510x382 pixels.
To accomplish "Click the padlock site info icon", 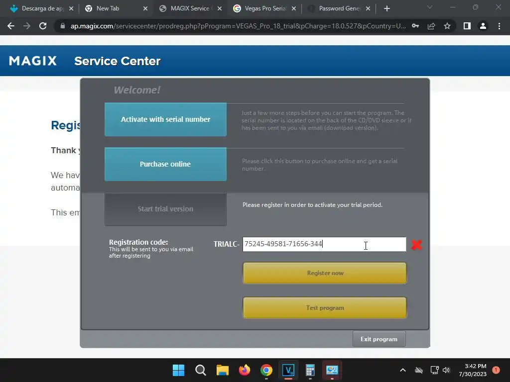I will 63,26.
